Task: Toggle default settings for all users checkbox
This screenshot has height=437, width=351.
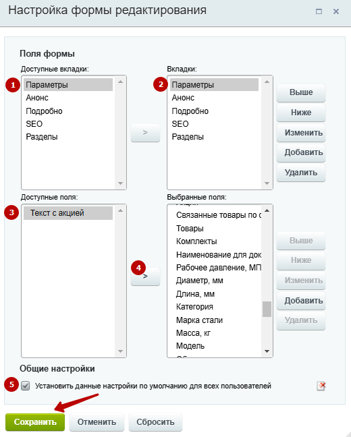Action: coord(26,386)
